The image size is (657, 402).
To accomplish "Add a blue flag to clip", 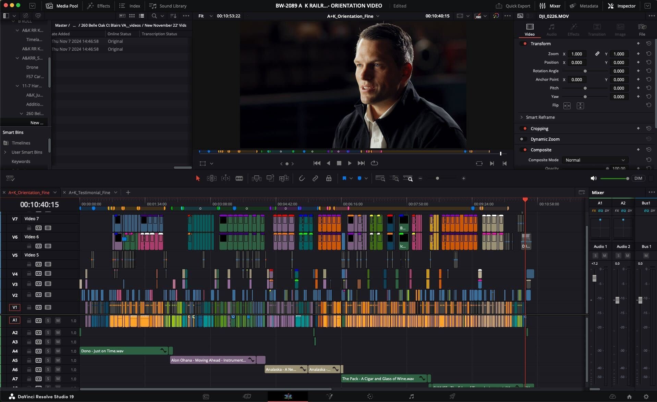I will [x=344, y=178].
